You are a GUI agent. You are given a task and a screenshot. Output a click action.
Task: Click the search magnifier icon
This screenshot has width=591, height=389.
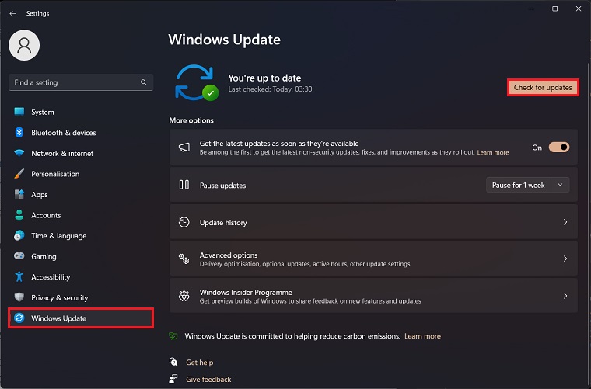click(144, 82)
